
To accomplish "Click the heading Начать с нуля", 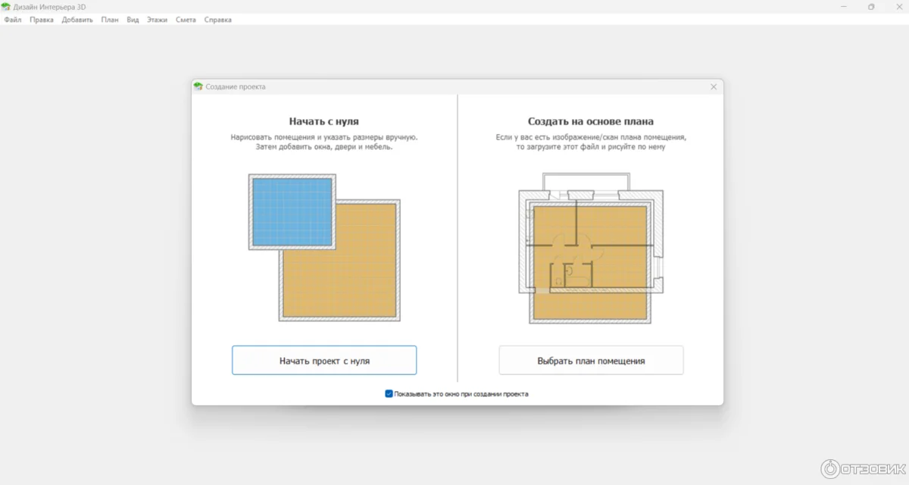I will click(324, 121).
